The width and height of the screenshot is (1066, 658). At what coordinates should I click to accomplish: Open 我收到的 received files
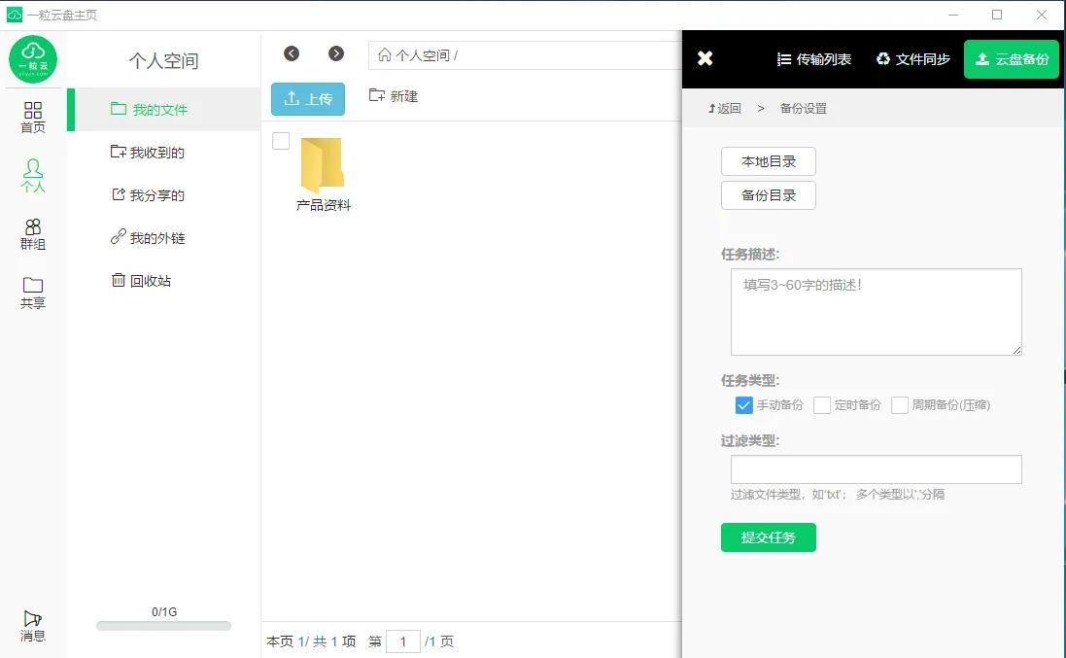point(148,153)
